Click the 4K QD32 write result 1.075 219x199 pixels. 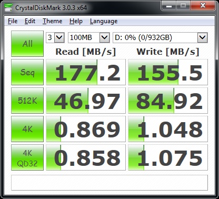click(168, 157)
